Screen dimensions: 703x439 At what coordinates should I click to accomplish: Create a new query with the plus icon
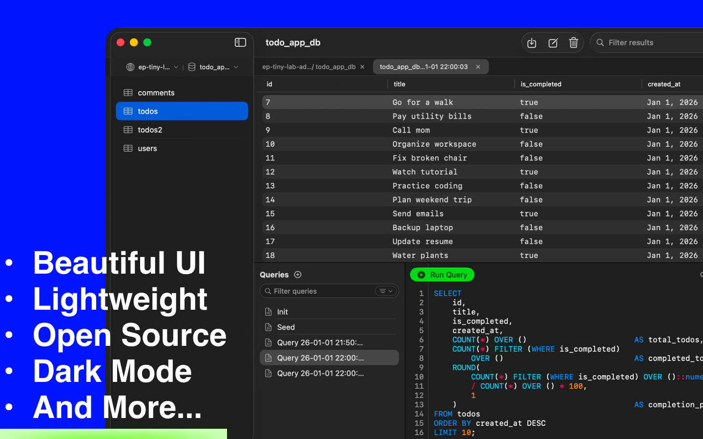[x=298, y=275]
